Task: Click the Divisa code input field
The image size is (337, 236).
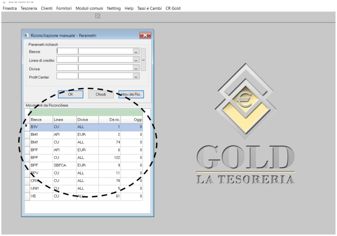Action: (67, 68)
